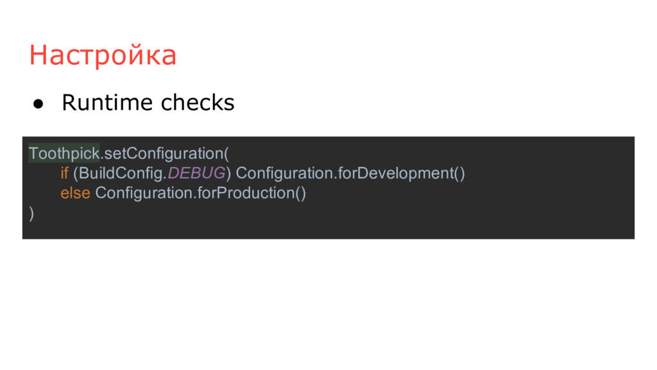The width and height of the screenshot is (657, 370).
Task: Click the highlighted Toothpick word in code
Action: (x=64, y=153)
